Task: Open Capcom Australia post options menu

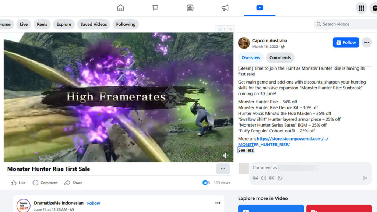Action: click(366, 42)
